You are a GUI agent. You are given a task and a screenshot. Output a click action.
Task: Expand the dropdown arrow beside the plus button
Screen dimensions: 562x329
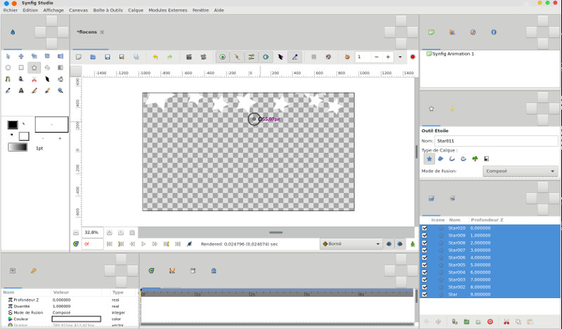point(400,57)
